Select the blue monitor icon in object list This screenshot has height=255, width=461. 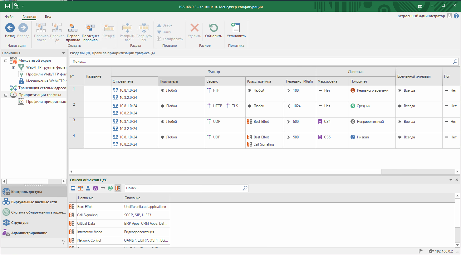pyautogui.click(x=73, y=188)
